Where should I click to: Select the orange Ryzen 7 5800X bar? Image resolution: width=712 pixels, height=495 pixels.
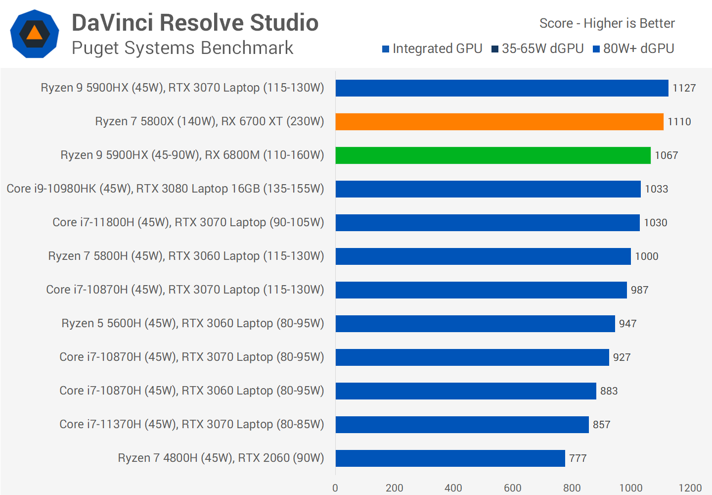click(499, 122)
